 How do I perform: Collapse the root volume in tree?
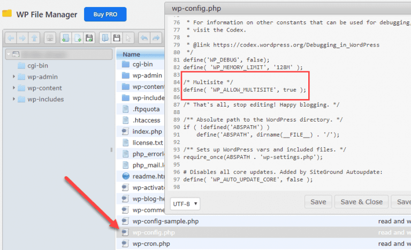pyautogui.click(x=9, y=55)
